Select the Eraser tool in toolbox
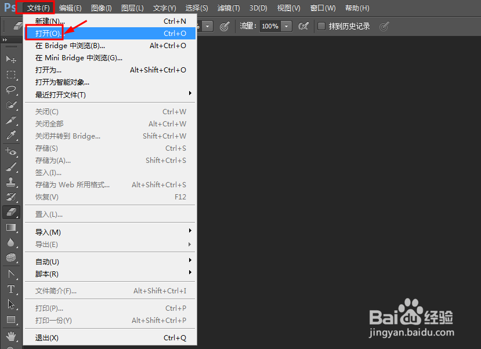The image size is (481, 349). [x=12, y=212]
